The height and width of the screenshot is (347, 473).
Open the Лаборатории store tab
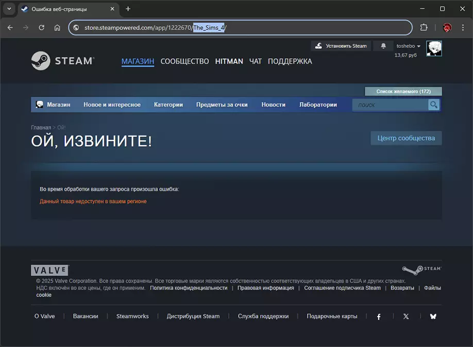point(318,105)
